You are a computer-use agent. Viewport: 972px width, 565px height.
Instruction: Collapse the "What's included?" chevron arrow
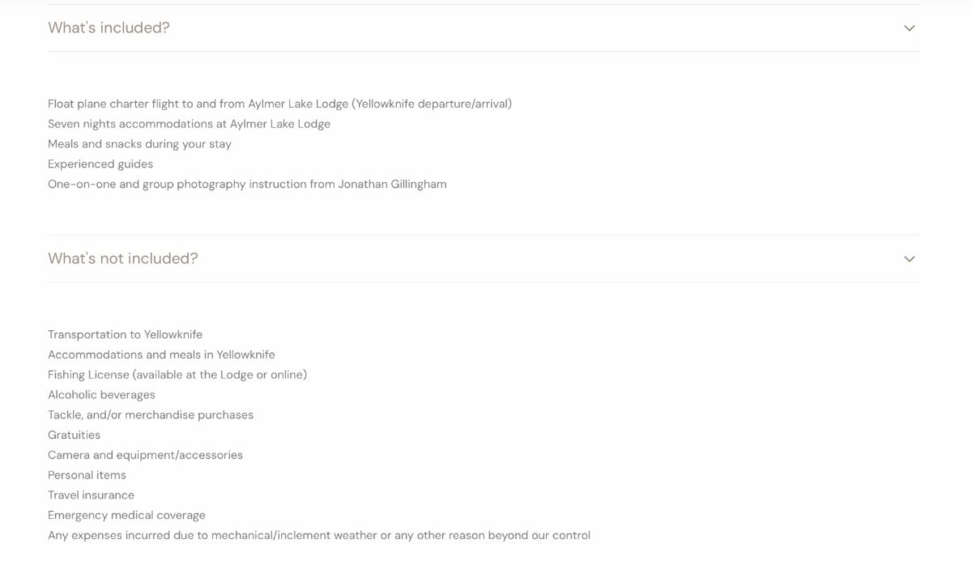click(909, 28)
